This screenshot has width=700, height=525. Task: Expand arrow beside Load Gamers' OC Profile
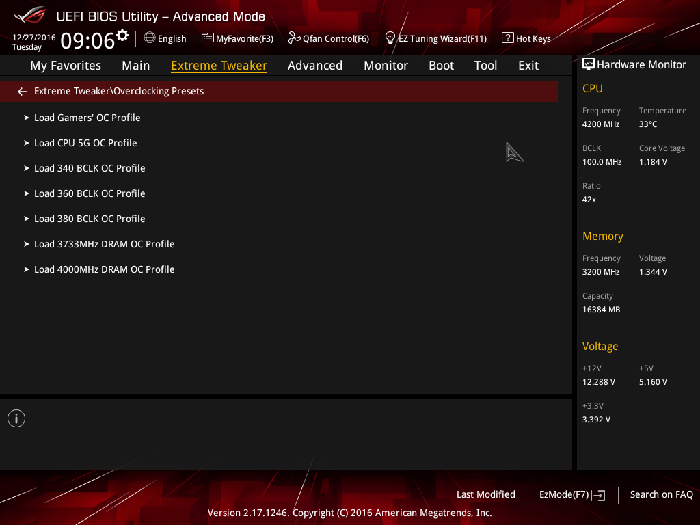point(27,118)
